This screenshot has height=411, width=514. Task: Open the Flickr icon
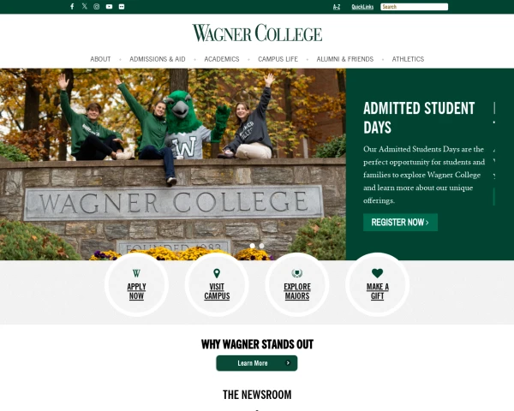pos(122,7)
